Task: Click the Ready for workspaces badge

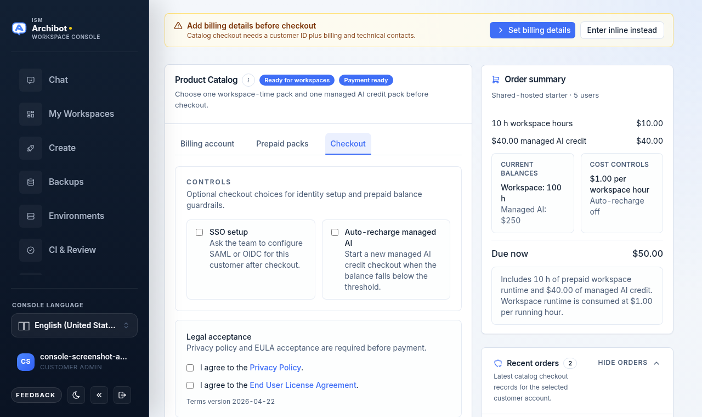Action: [297, 80]
